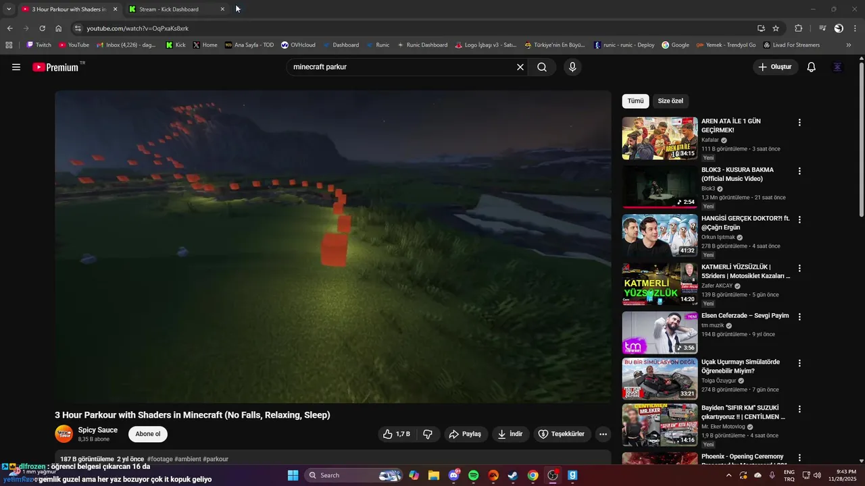This screenshot has width=865, height=486.
Task: Subscribe with the Abone ol button
Action: coord(148,434)
